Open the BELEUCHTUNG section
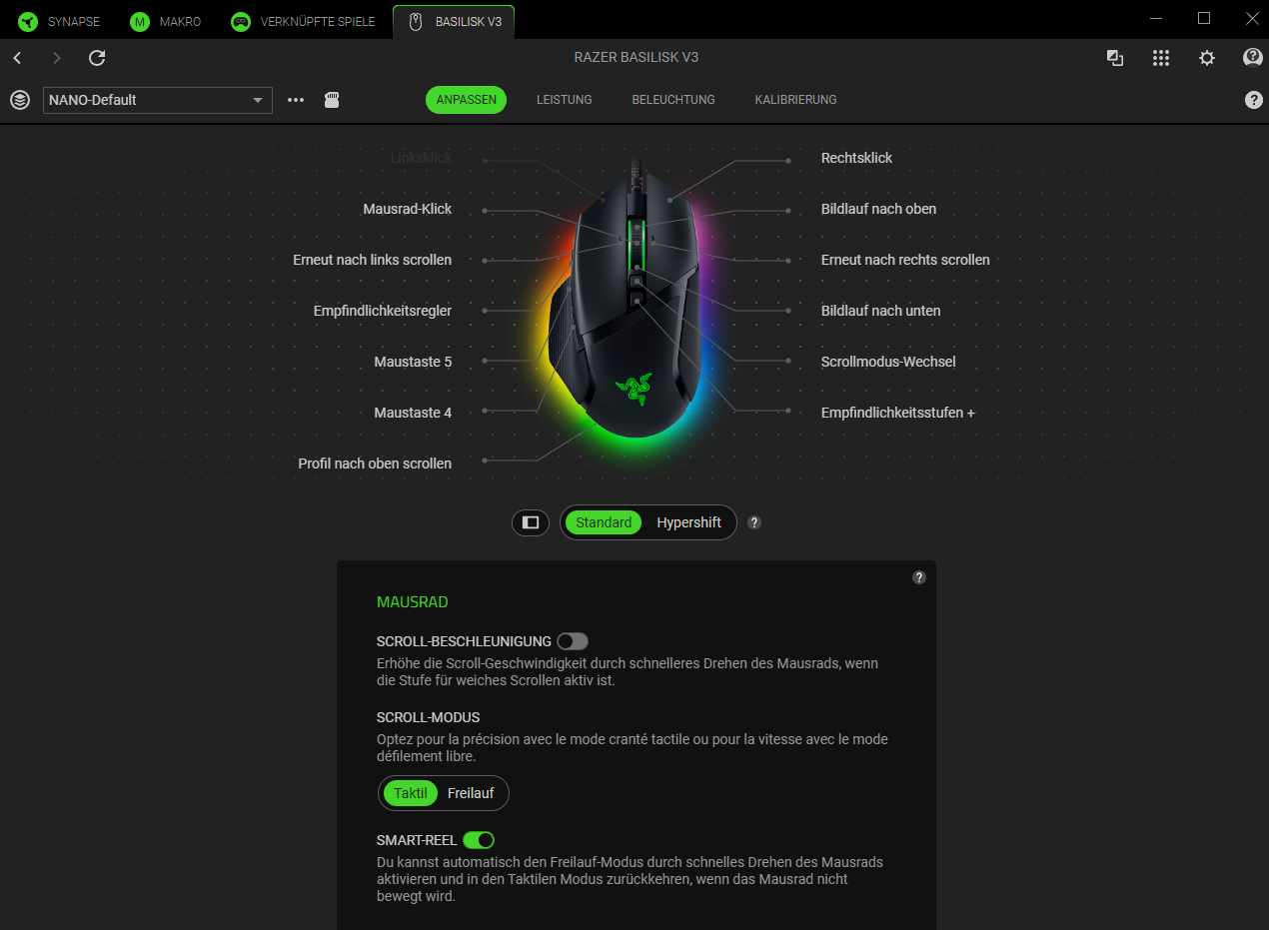Viewport: 1269px width, 930px height. pos(673,100)
